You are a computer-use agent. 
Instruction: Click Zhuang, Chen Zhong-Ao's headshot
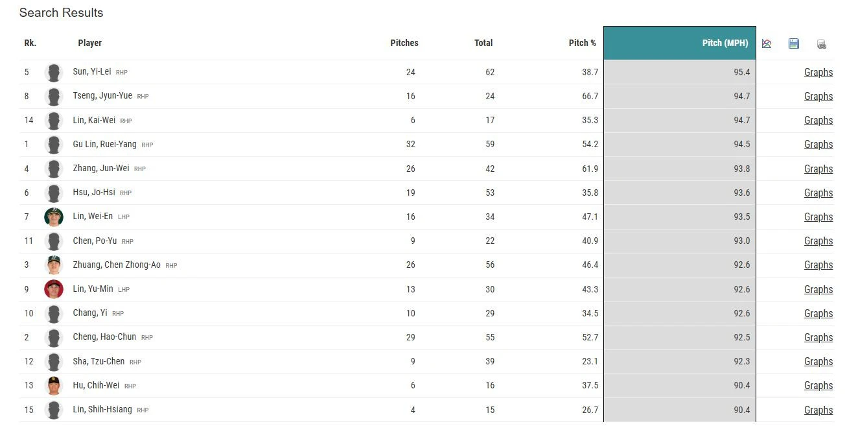click(54, 265)
